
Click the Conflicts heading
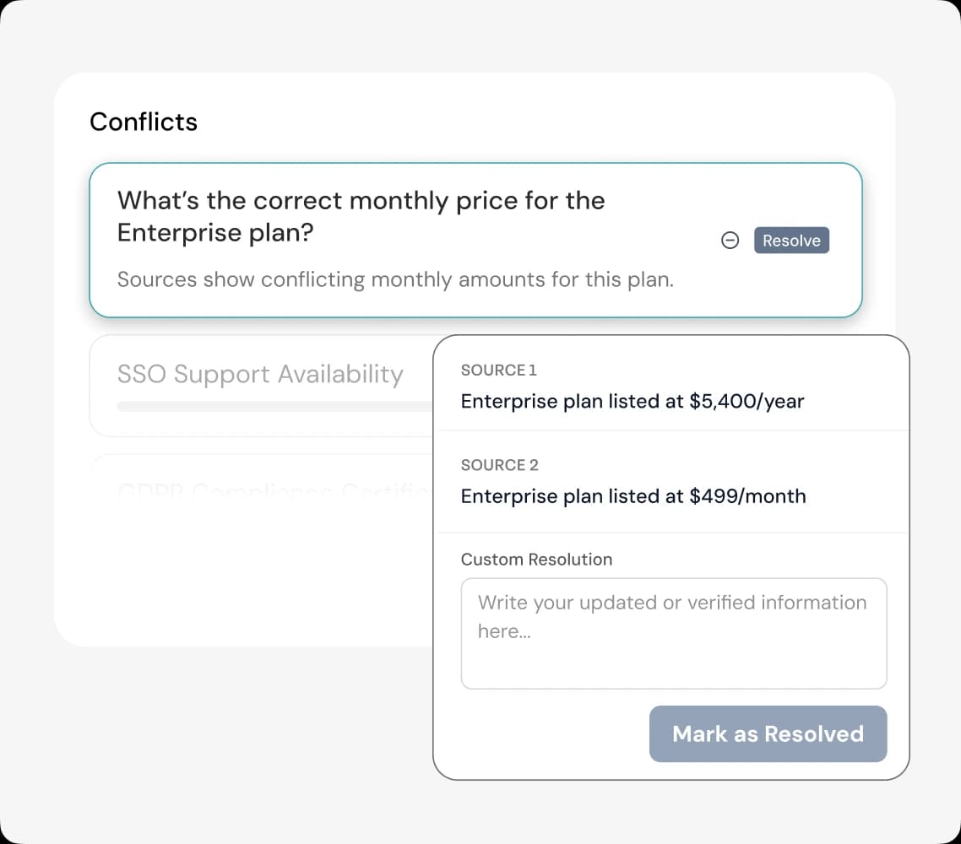[144, 122]
